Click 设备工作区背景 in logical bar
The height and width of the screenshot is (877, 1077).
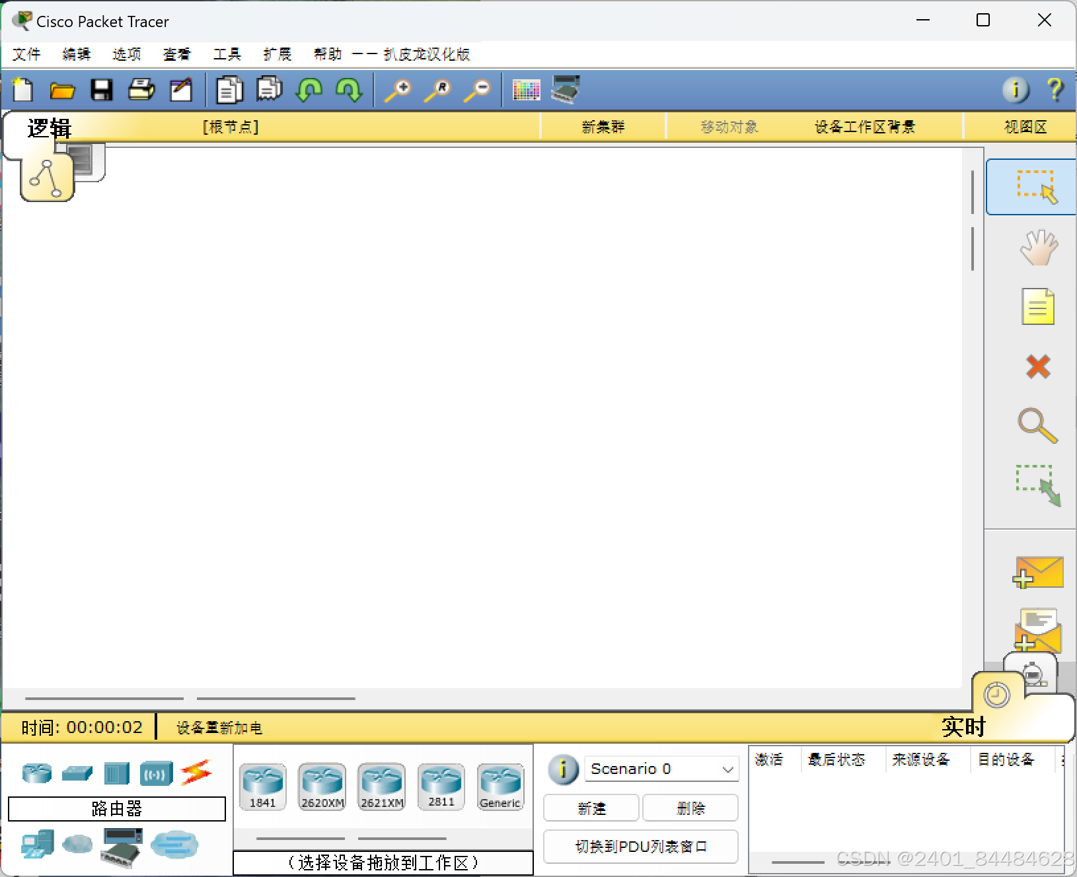(x=865, y=127)
